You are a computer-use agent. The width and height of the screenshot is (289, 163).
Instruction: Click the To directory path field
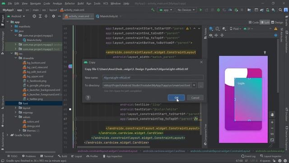click(147, 85)
